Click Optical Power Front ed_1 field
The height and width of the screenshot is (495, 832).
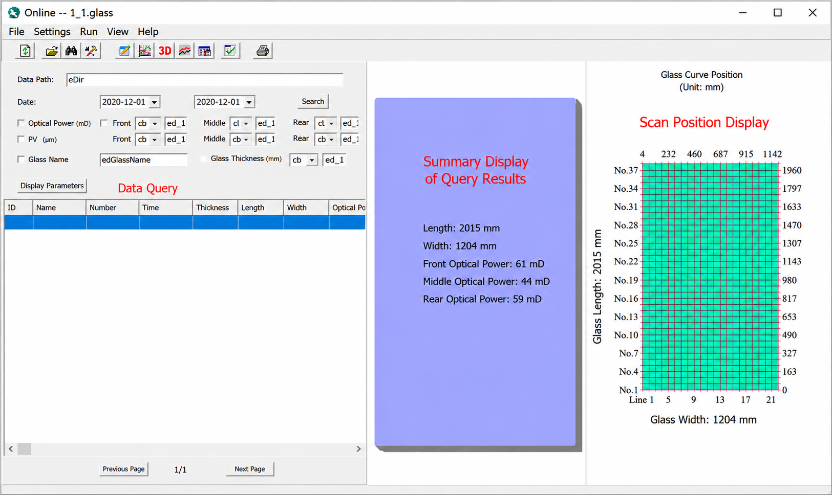tap(176, 123)
